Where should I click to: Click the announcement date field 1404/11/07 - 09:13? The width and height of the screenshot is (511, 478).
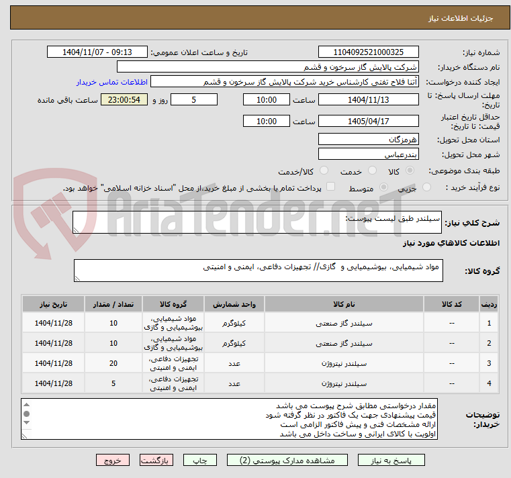(x=97, y=52)
